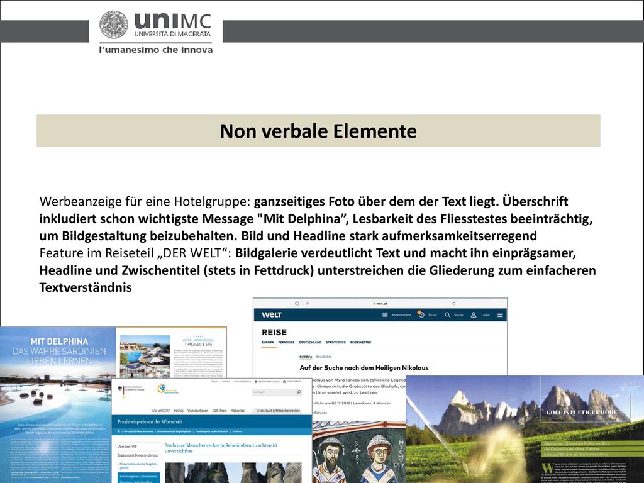The image size is (644, 483).
Task: Click the RELIGION category link above the article
Action: pos(324,357)
